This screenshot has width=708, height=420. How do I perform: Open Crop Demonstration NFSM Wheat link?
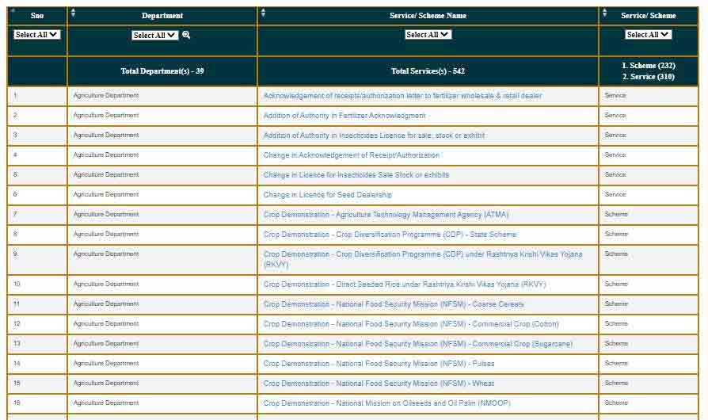tap(379, 384)
